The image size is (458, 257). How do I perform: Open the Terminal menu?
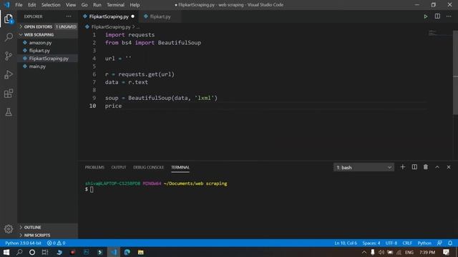[115, 5]
